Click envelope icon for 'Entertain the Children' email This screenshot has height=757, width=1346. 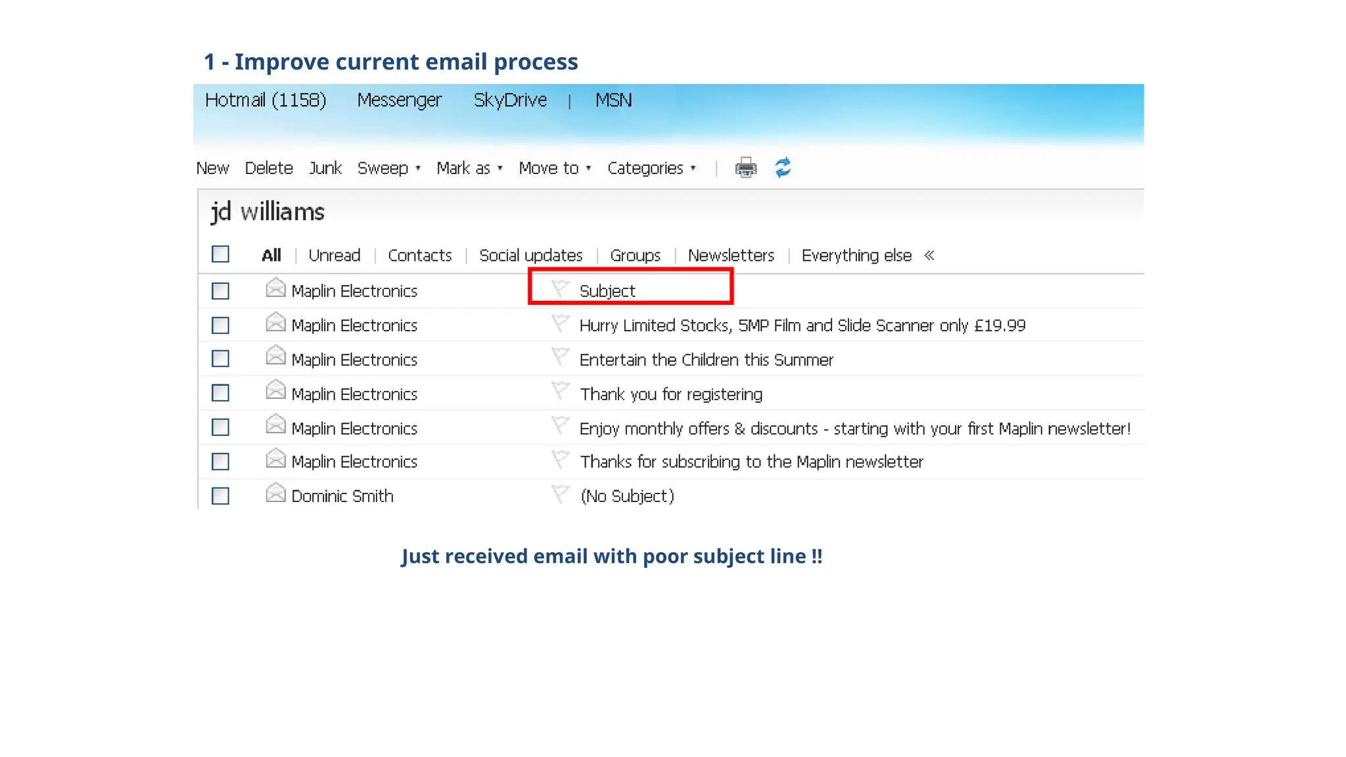coord(275,357)
